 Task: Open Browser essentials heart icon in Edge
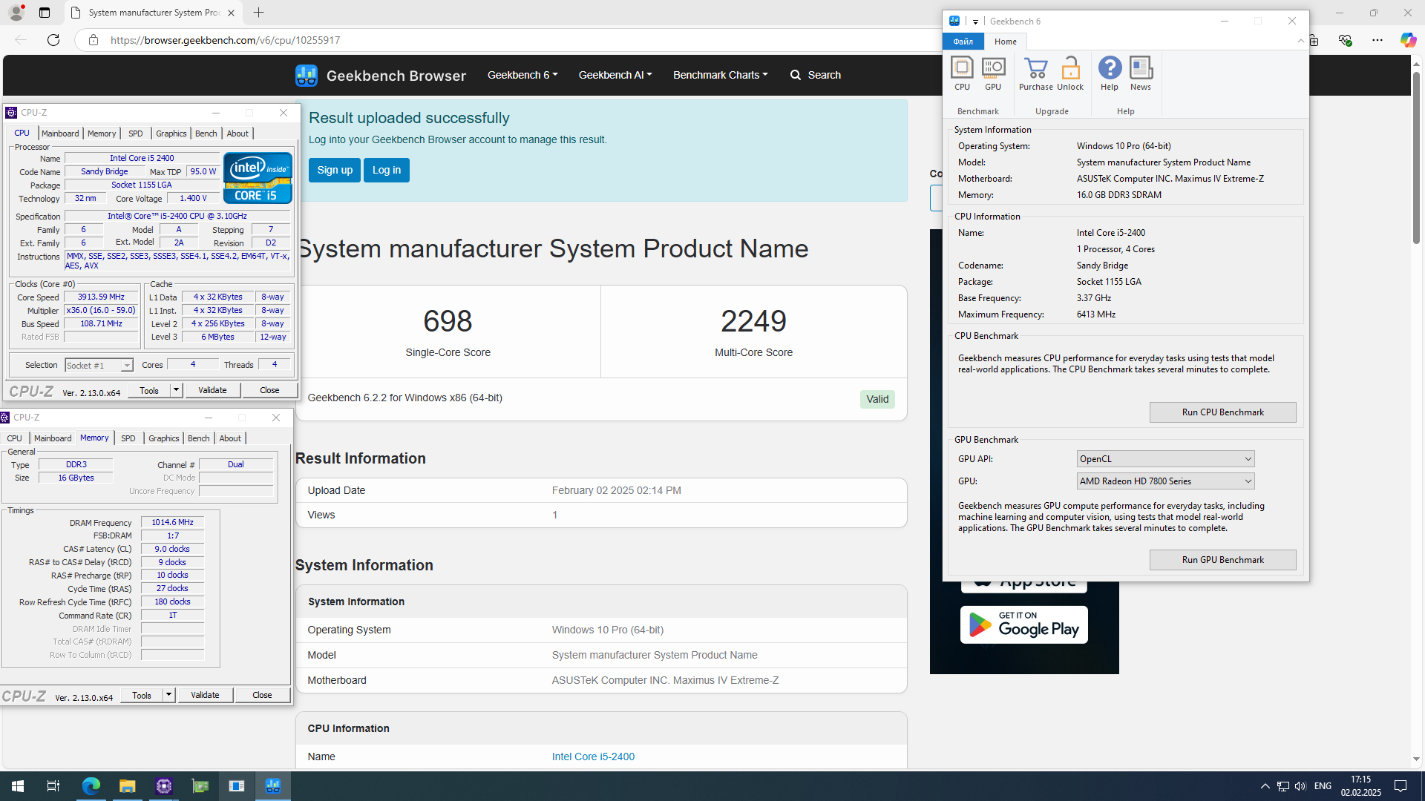(x=1345, y=40)
